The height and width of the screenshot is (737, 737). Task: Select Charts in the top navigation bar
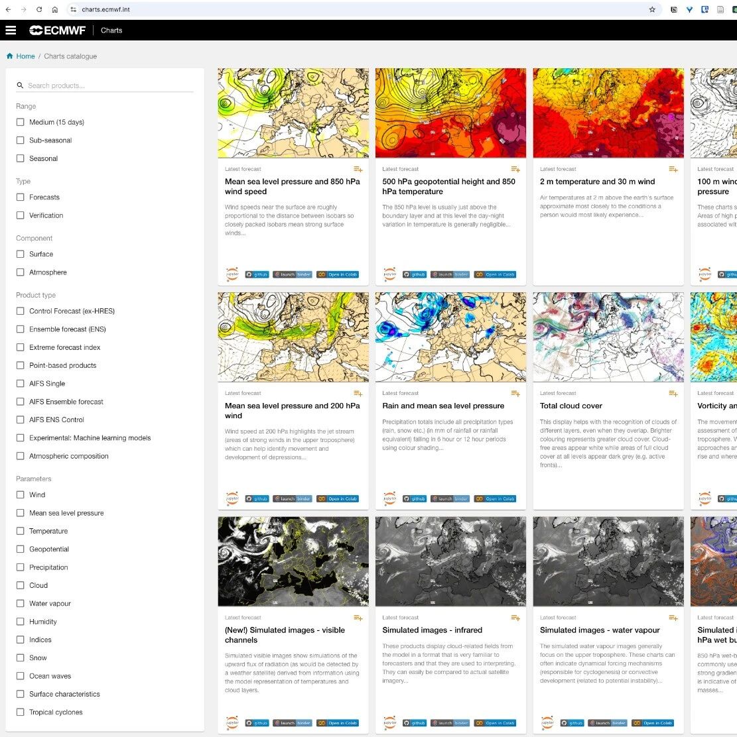111,30
